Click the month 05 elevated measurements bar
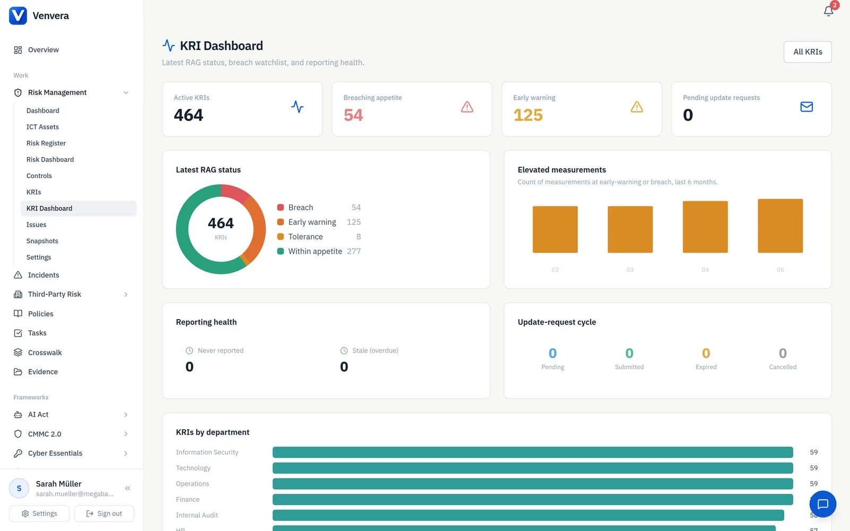 pyautogui.click(x=780, y=226)
